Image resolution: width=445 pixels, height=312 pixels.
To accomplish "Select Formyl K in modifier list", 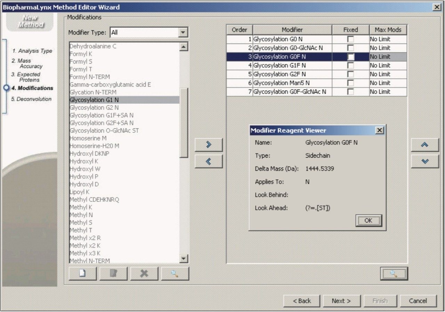I will click(x=124, y=54).
